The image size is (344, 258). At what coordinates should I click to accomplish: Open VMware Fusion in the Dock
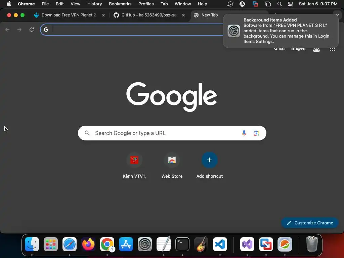pyautogui.click(x=266, y=244)
